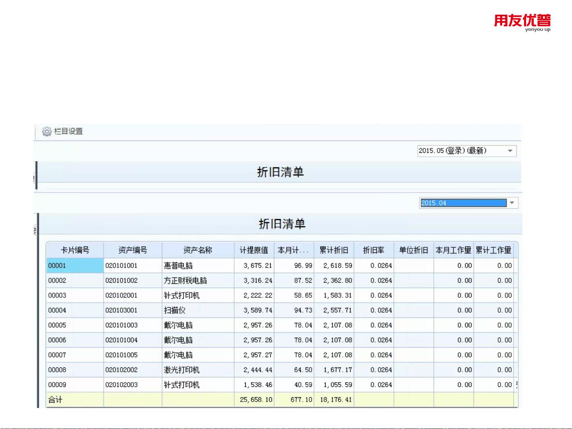The height and width of the screenshot is (429, 572).
Task: Sort by 卡片编号 column header
Action: tap(75, 250)
